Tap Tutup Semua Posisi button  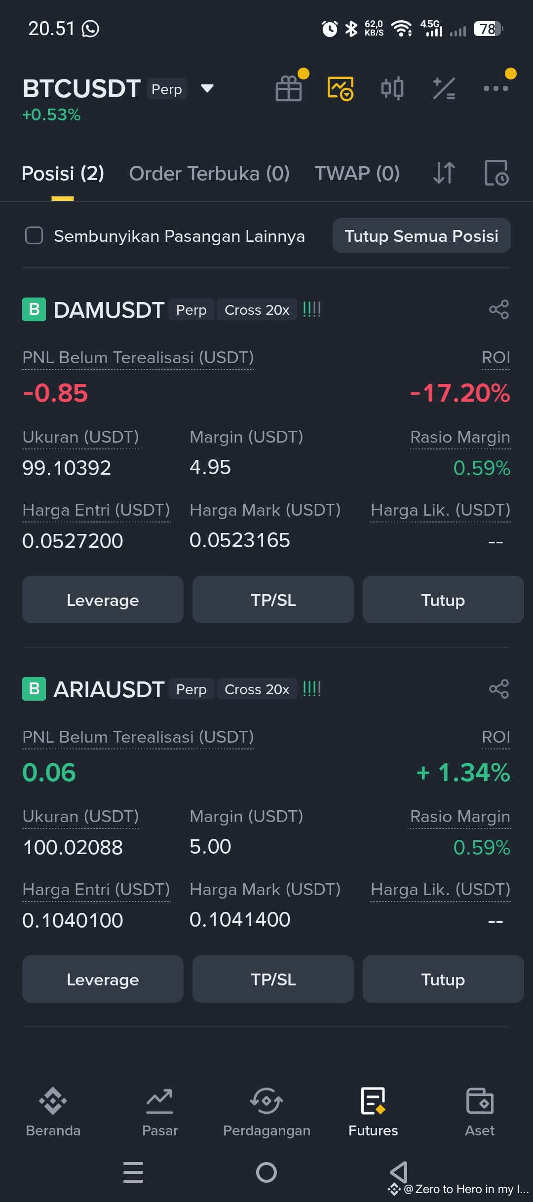[421, 235]
